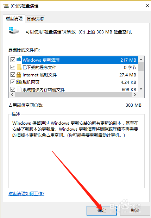
Task: Toggle the 脱机网页 checkbox
Action: pos(13,82)
